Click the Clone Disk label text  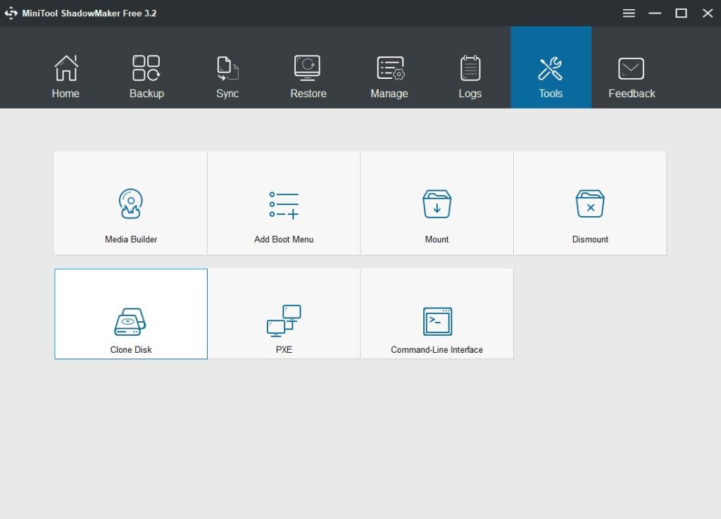coord(131,350)
